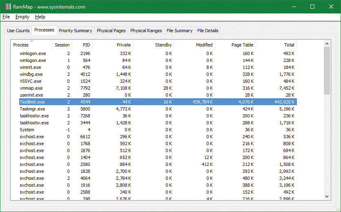Open the Empty menu
341x212 pixels.
click(x=22, y=17)
